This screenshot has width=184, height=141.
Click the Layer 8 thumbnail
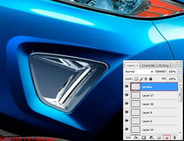pyautogui.click(x=136, y=112)
